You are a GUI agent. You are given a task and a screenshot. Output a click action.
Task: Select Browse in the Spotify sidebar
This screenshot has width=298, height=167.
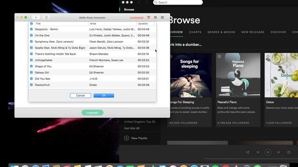point(129,9)
